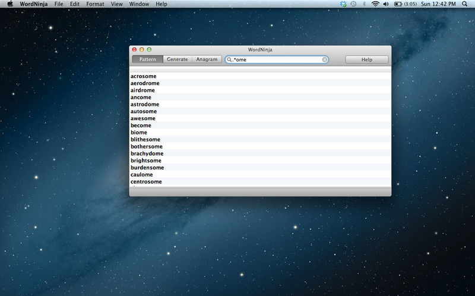This screenshot has height=296, width=475.
Task: Open the Edit menu
Action: click(75, 4)
